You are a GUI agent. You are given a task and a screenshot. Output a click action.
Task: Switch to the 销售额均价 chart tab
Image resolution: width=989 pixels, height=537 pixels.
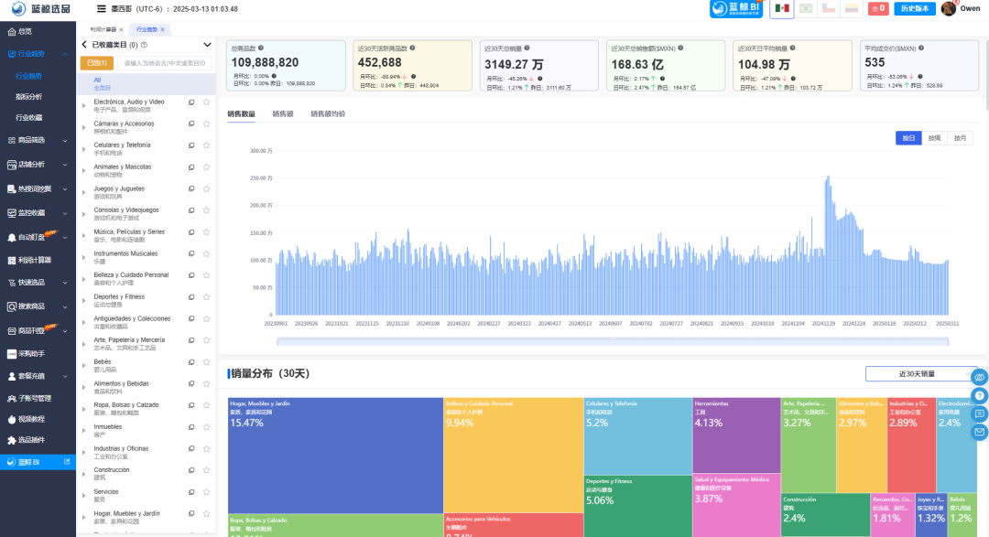[328, 114]
